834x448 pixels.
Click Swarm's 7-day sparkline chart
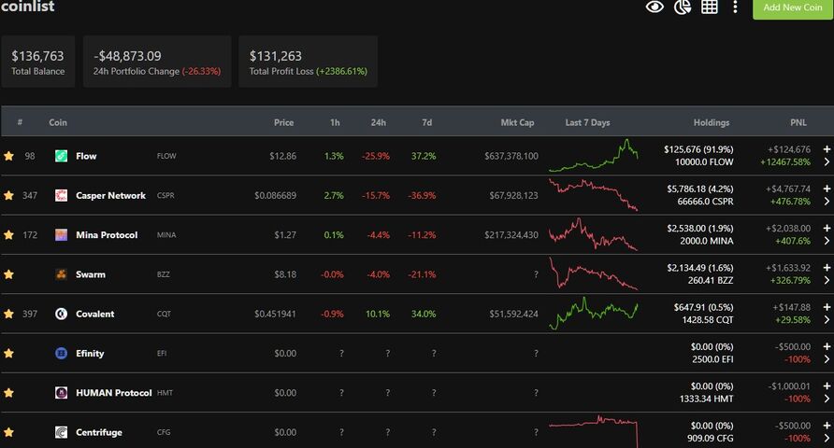click(593, 273)
